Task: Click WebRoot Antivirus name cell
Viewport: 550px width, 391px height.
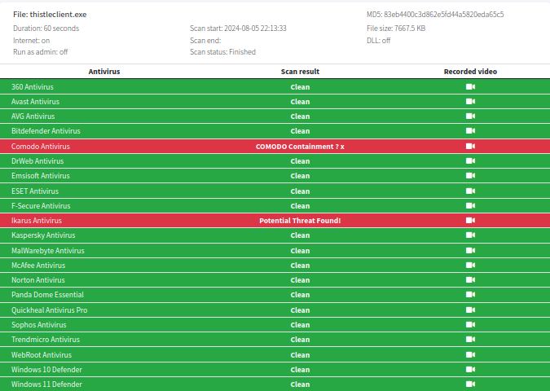Action: pos(42,355)
